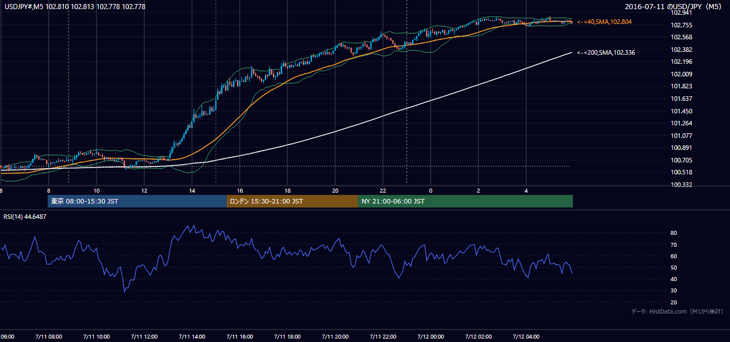
Task: Click price axis label 100.332
Action: coord(681,185)
